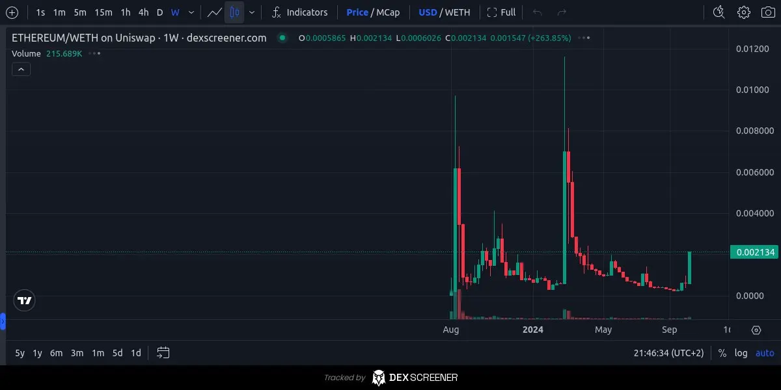Undo the last chart action
This screenshot has height=390, width=781.
pyautogui.click(x=537, y=12)
